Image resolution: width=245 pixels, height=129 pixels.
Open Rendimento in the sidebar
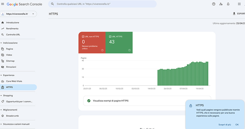(12, 29)
